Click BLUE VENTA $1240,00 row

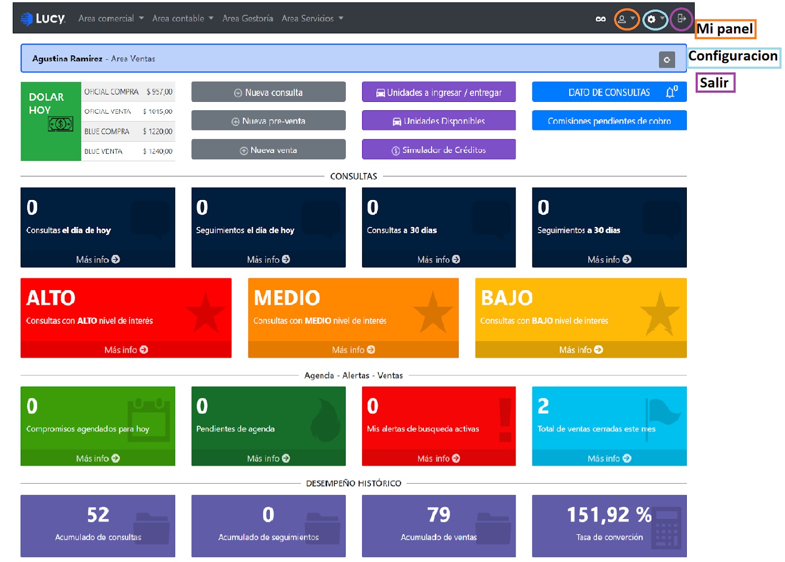[x=128, y=151]
